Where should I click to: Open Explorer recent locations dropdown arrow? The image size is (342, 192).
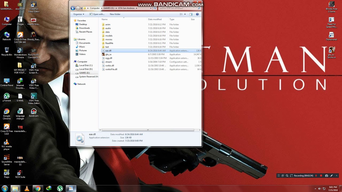click(81, 8)
